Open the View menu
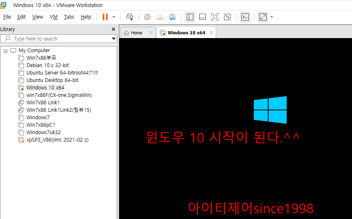The height and width of the screenshot is (219, 352). point(38,17)
